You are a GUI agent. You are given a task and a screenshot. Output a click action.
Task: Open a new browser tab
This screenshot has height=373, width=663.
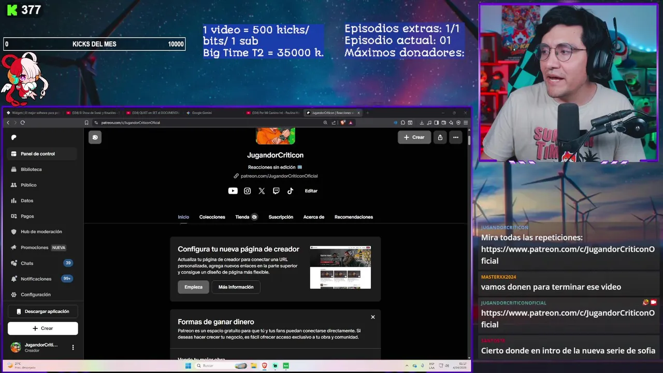[367, 112]
